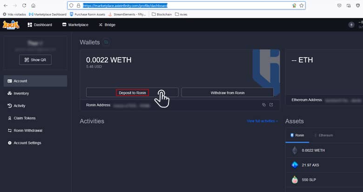
Task: Click the shield tracking protection icon in the address bar
Action: pyautogui.click(x=72, y=6)
